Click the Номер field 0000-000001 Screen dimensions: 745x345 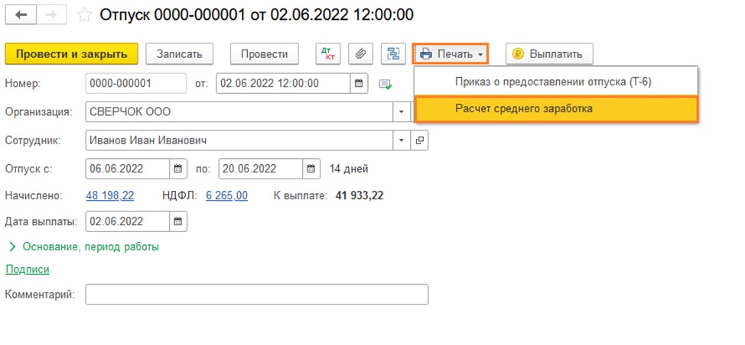click(x=136, y=83)
